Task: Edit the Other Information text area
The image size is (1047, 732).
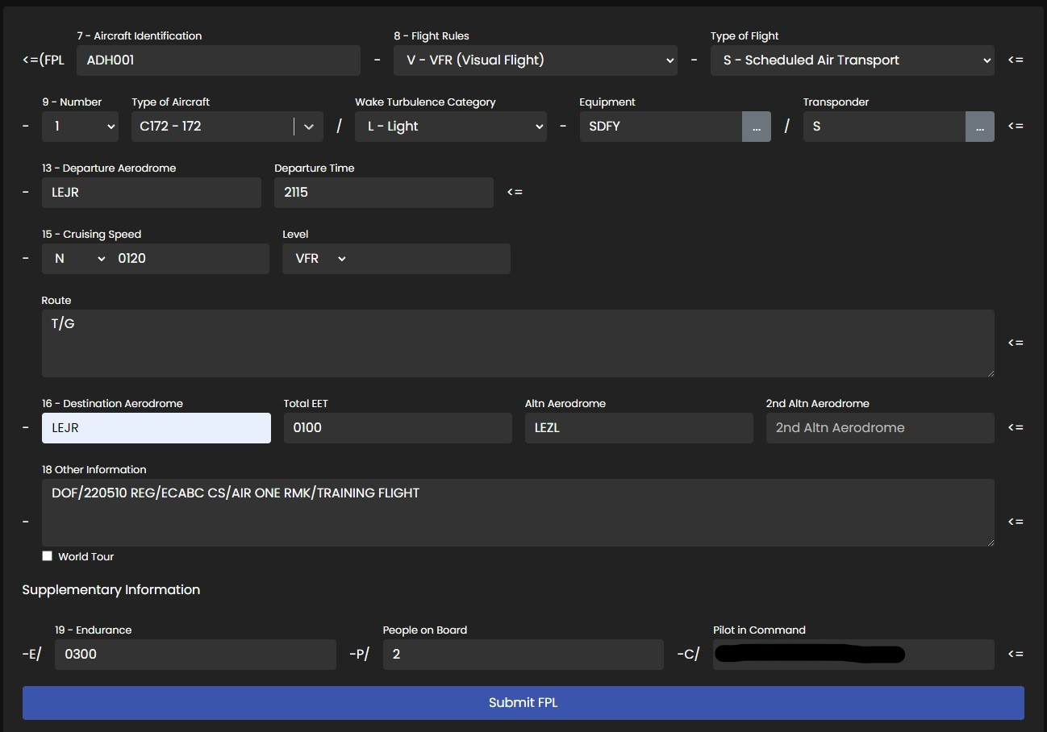Action: pos(518,513)
